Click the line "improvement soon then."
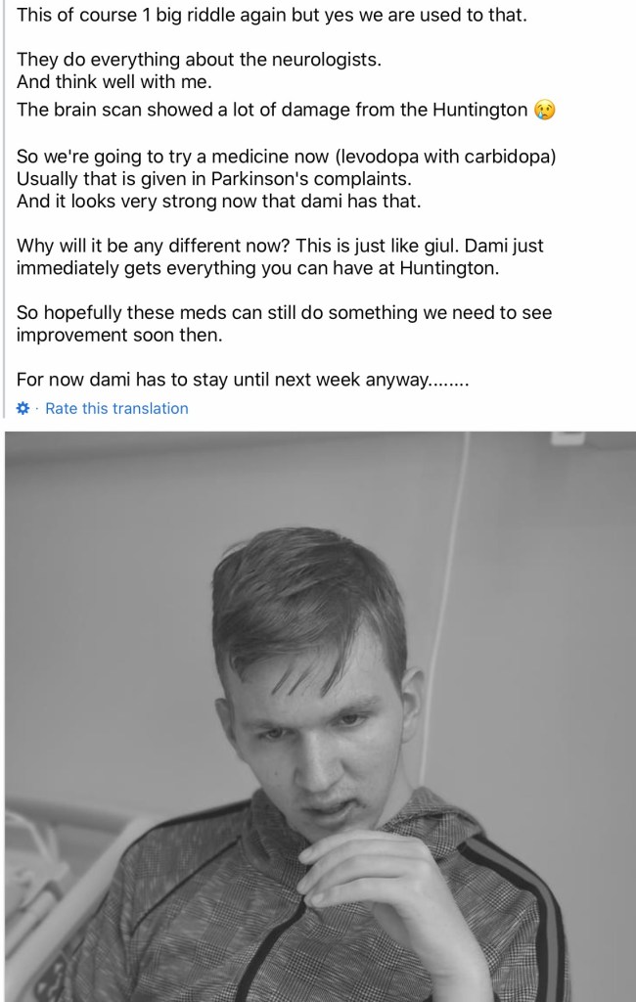 pos(119,335)
